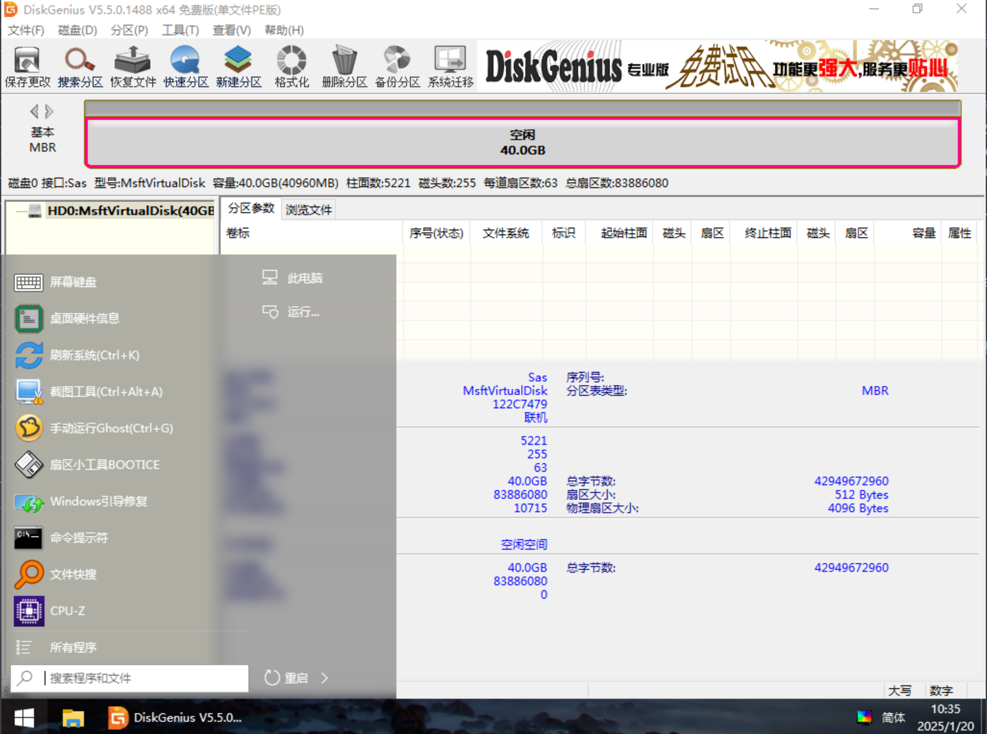
Task: Click the Search Partitions (搜索分区) magnifier icon
Action: tap(80, 67)
